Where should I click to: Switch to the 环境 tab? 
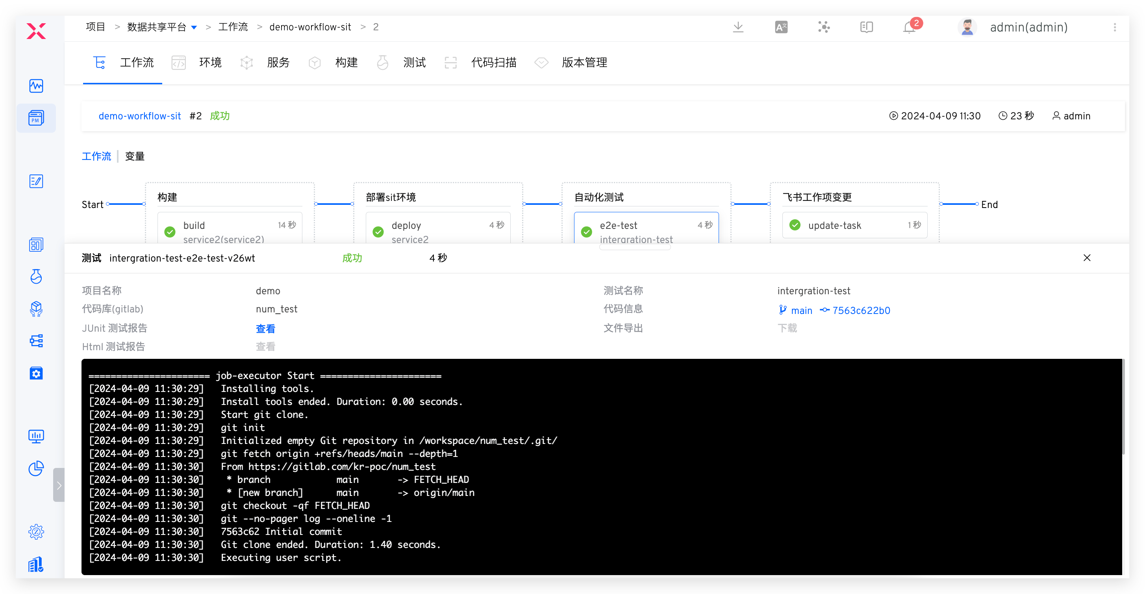click(210, 63)
